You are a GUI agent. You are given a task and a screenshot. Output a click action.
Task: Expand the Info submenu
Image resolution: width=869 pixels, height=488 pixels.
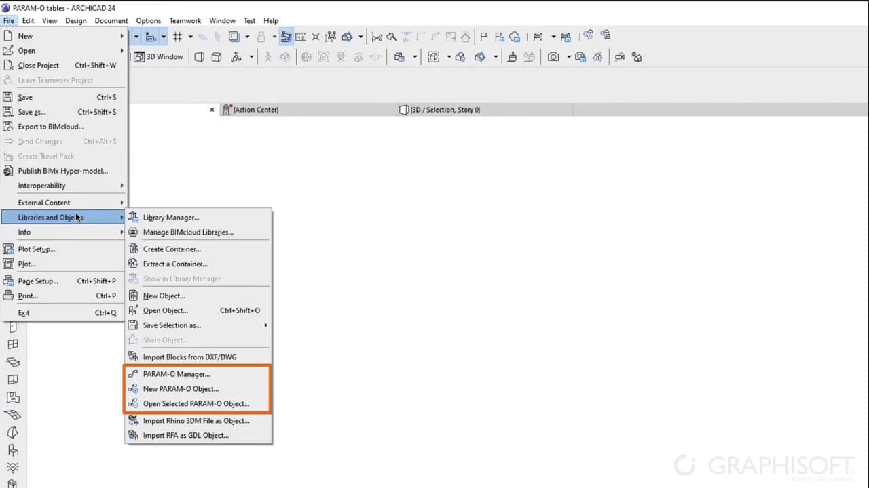click(64, 232)
